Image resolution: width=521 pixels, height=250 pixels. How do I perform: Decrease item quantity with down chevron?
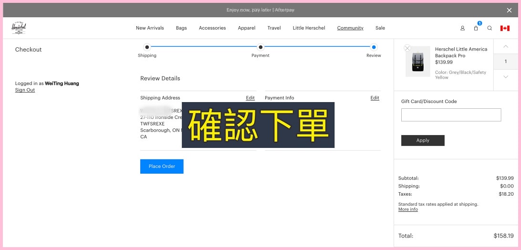coord(506,77)
